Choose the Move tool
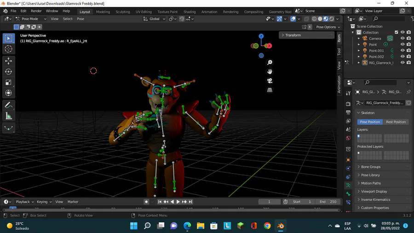The width and height of the screenshot is (414, 233). pyautogui.click(x=8, y=61)
